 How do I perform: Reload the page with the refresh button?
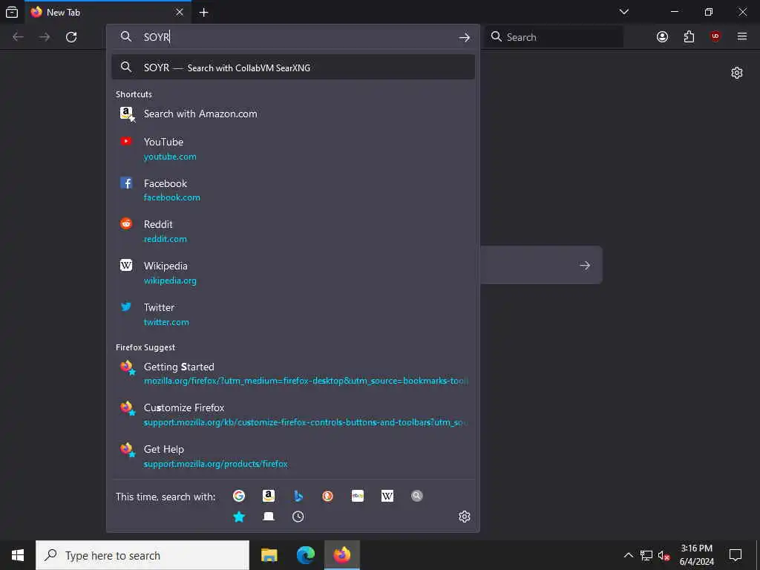(71, 37)
